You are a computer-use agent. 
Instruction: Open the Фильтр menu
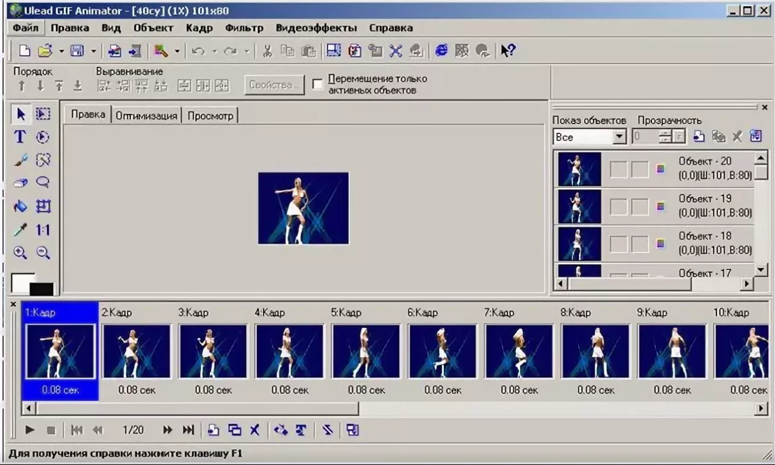pyautogui.click(x=244, y=28)
